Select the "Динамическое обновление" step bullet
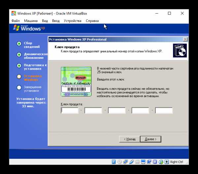 pyautogui.click(x=19, y=55)
